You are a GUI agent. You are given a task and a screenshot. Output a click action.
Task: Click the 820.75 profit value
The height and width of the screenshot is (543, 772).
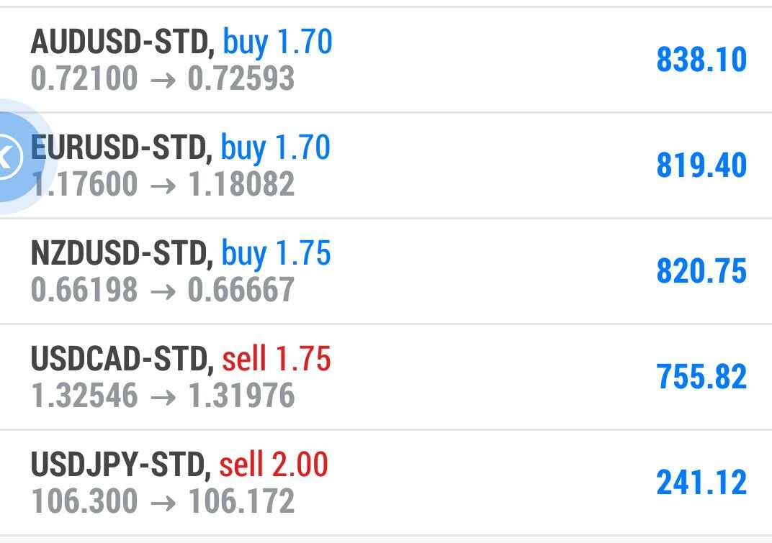[701, 271]
